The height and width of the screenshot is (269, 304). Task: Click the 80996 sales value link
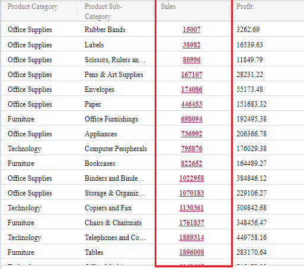(x=191, y=60)
